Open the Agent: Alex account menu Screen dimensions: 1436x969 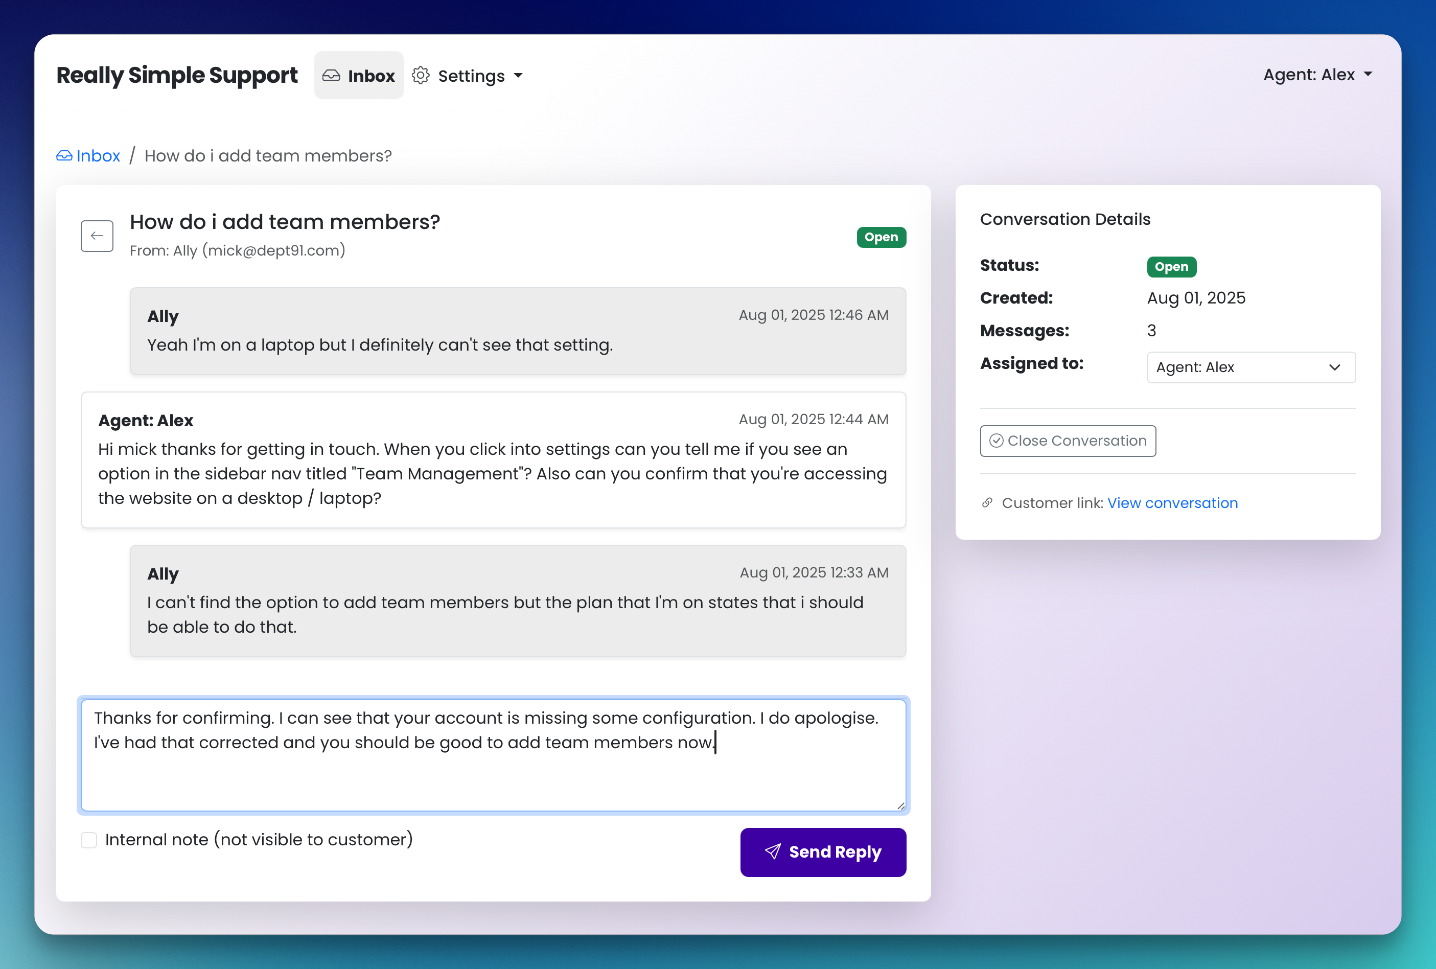[1317, 75]
